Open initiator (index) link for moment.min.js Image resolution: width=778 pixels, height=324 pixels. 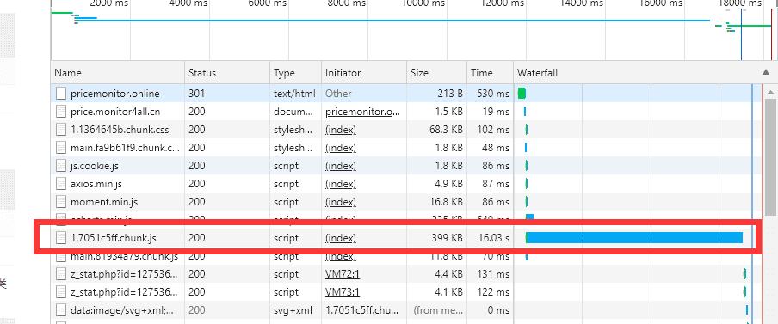[x=341, y=202]
